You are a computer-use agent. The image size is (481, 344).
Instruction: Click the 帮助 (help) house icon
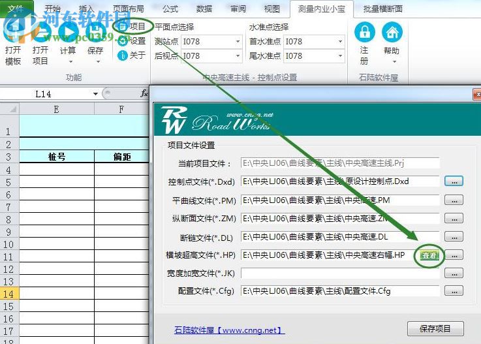392,32
